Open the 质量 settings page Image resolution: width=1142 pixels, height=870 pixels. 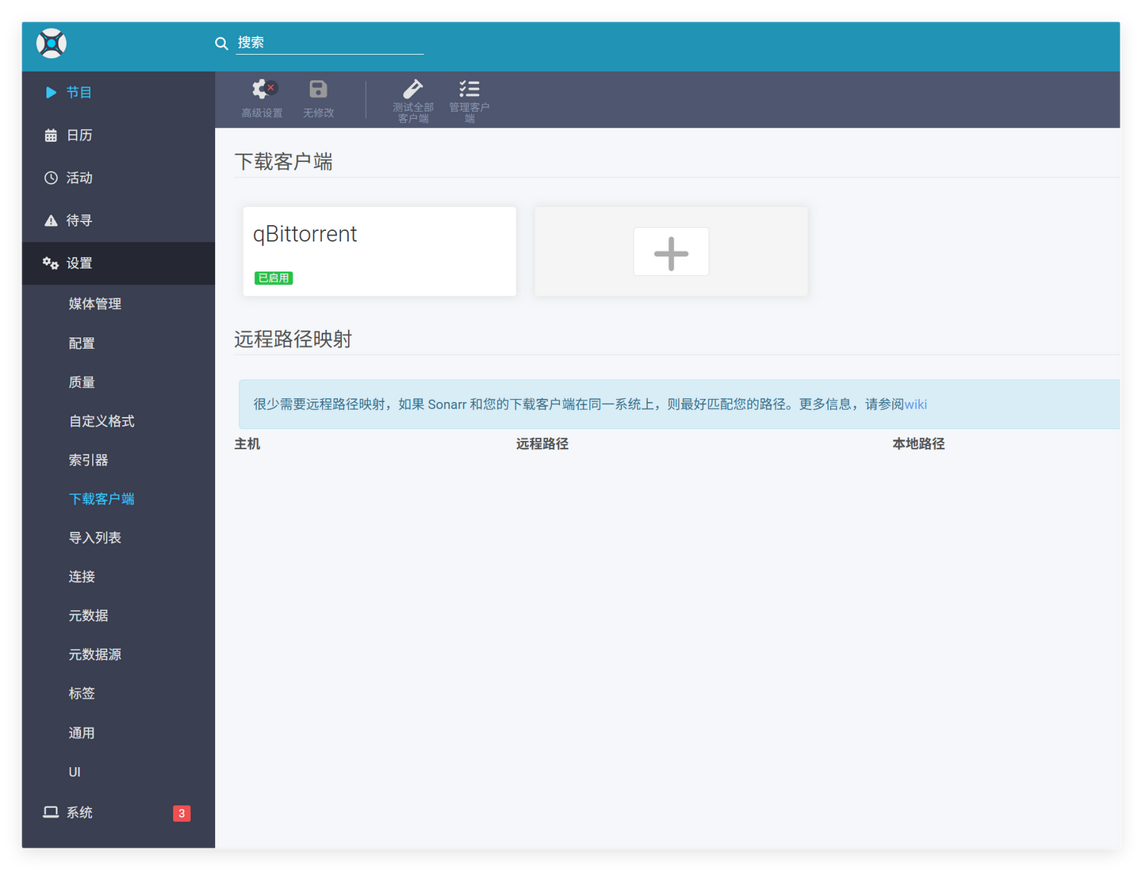point(82,381)
